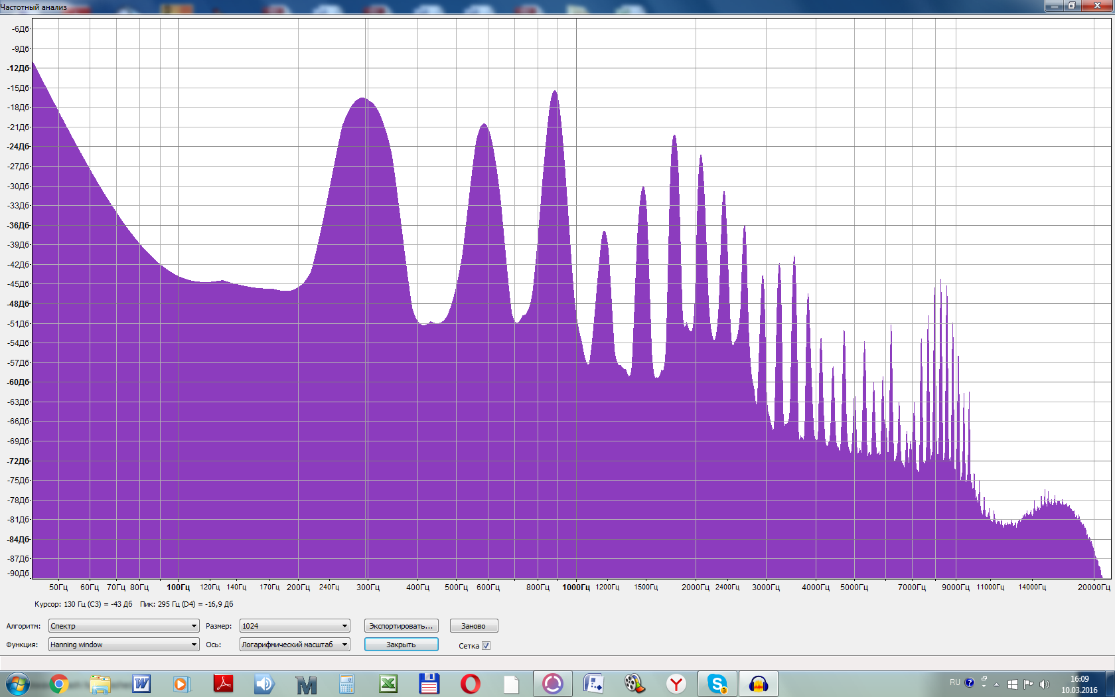The image size is (1115, 697).
Task: Launch Google Chrome from the taskbar
Action: pyautogui.click(x=59, y=683)
